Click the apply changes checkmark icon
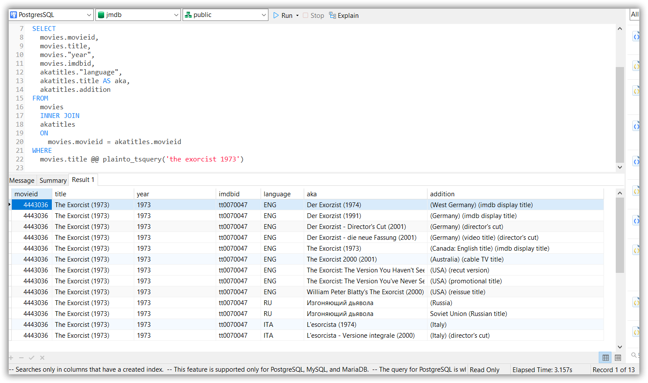The width and height of the screenshot is (648, 383). pos(31,358)
